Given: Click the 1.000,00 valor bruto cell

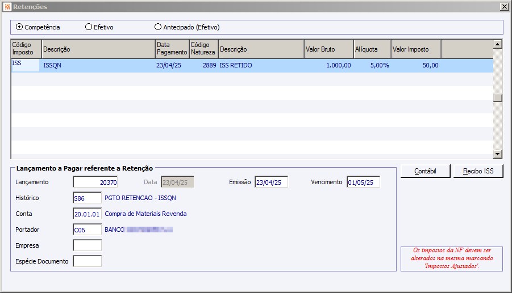Looking at the screenshot, I should click(329, 65).
